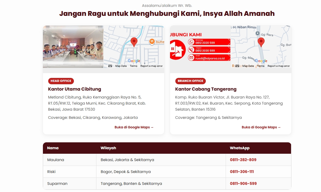
Task: Click the Cibitung office team photo
Action: click(73, 47)
